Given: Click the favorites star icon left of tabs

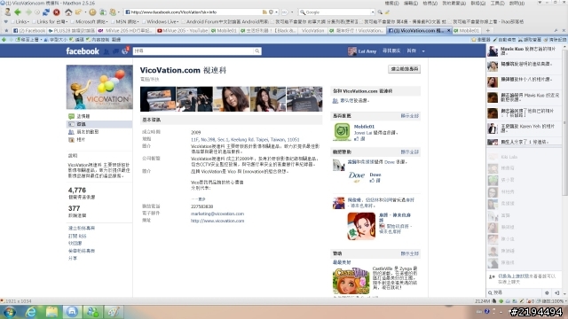Looking at the screenshot, I should click(6, 31).
